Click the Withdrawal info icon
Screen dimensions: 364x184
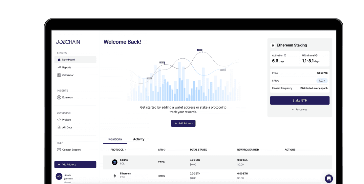pyautogui.click(x=316, y=55)
